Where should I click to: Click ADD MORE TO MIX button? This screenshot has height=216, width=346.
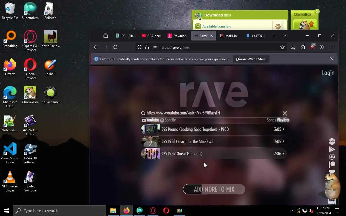214,189
